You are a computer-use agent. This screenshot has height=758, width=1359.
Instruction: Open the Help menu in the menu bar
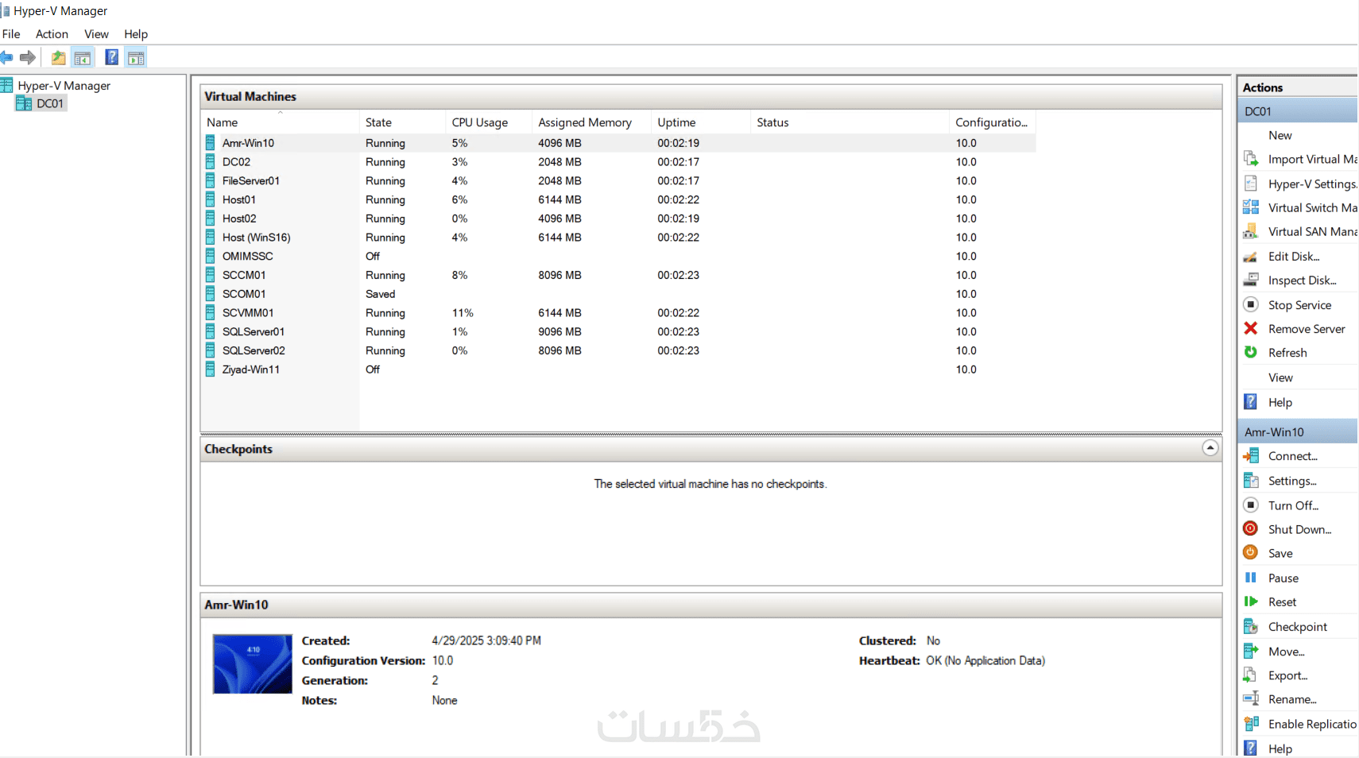[136, 34]
